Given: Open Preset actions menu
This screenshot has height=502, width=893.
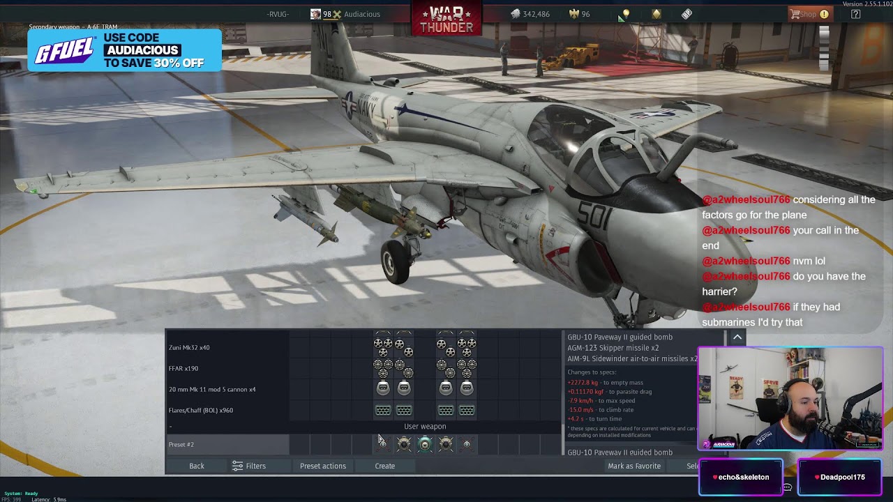Looking at the screenshot, I should click(323, 466).
